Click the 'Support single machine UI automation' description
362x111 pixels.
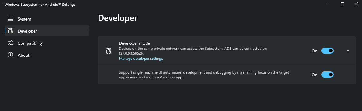204,75
